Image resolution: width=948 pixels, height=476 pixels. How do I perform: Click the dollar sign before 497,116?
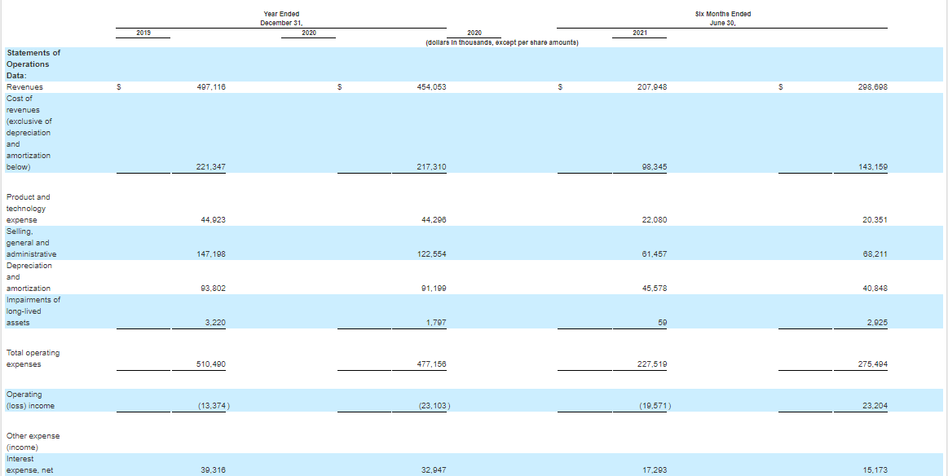[x=119, y=87]
